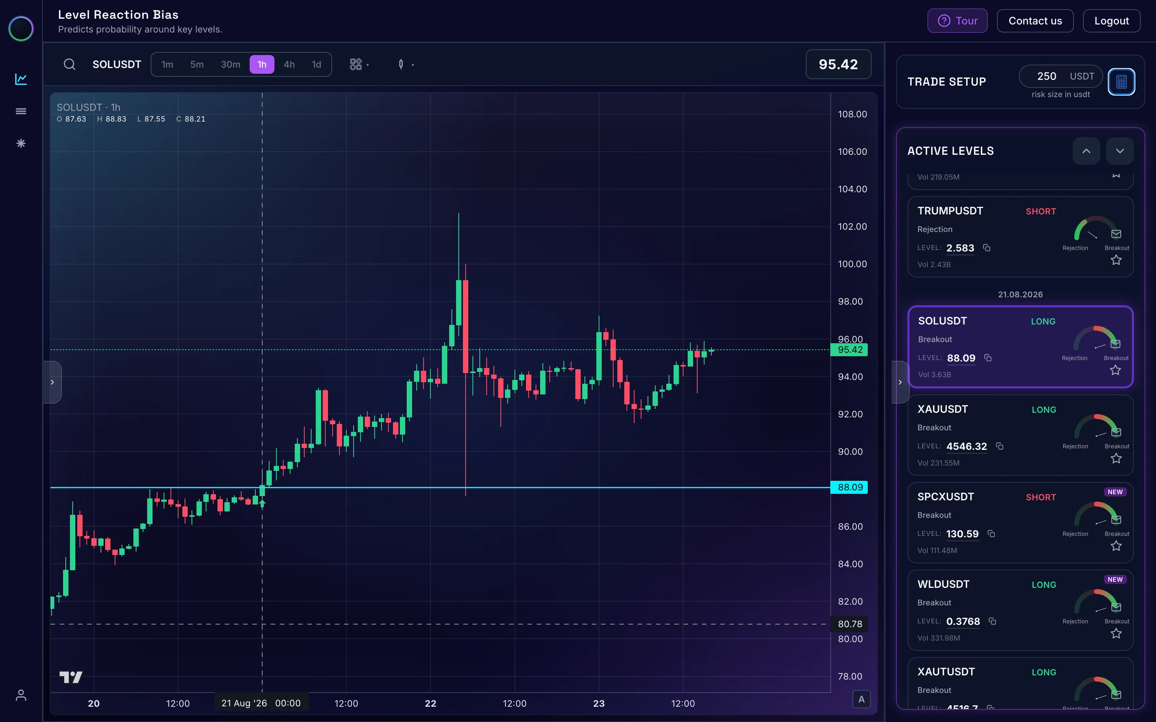The width and height of the screenshot is (1156, 722).
Task: Select the 1d timeframe
Action: [x=317, y=65]
